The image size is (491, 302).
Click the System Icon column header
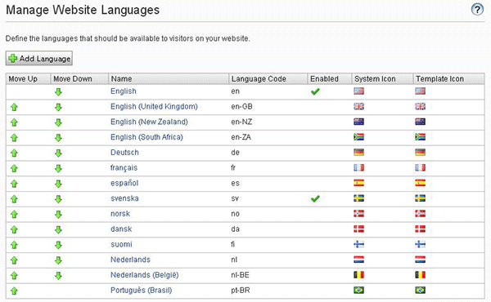[x=382, y=78]
